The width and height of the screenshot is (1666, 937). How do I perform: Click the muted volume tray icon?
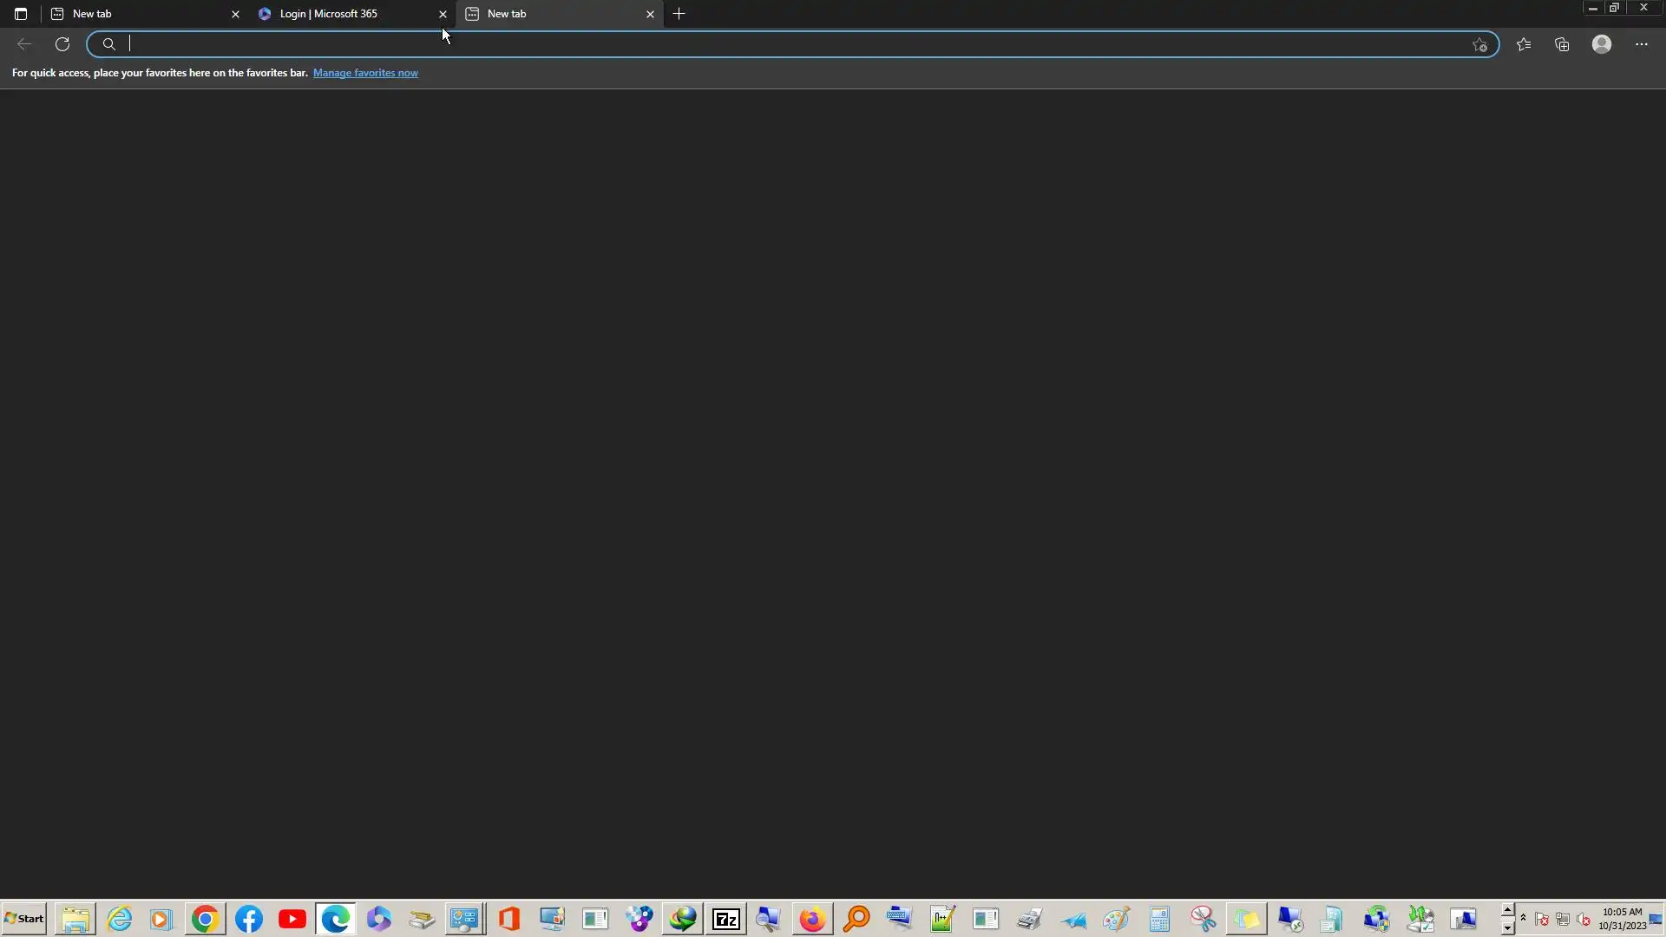click(x=1584, y=920)
